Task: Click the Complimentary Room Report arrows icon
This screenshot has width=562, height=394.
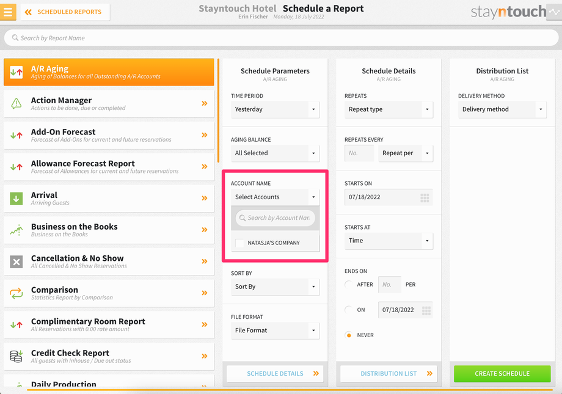Action: 16,325
